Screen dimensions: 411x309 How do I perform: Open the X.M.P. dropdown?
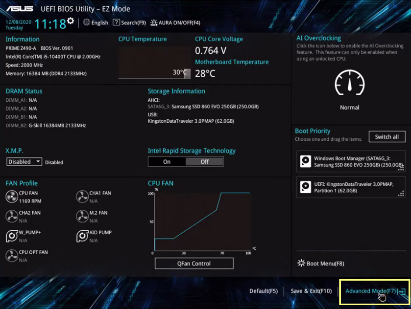tap(24, 162)
